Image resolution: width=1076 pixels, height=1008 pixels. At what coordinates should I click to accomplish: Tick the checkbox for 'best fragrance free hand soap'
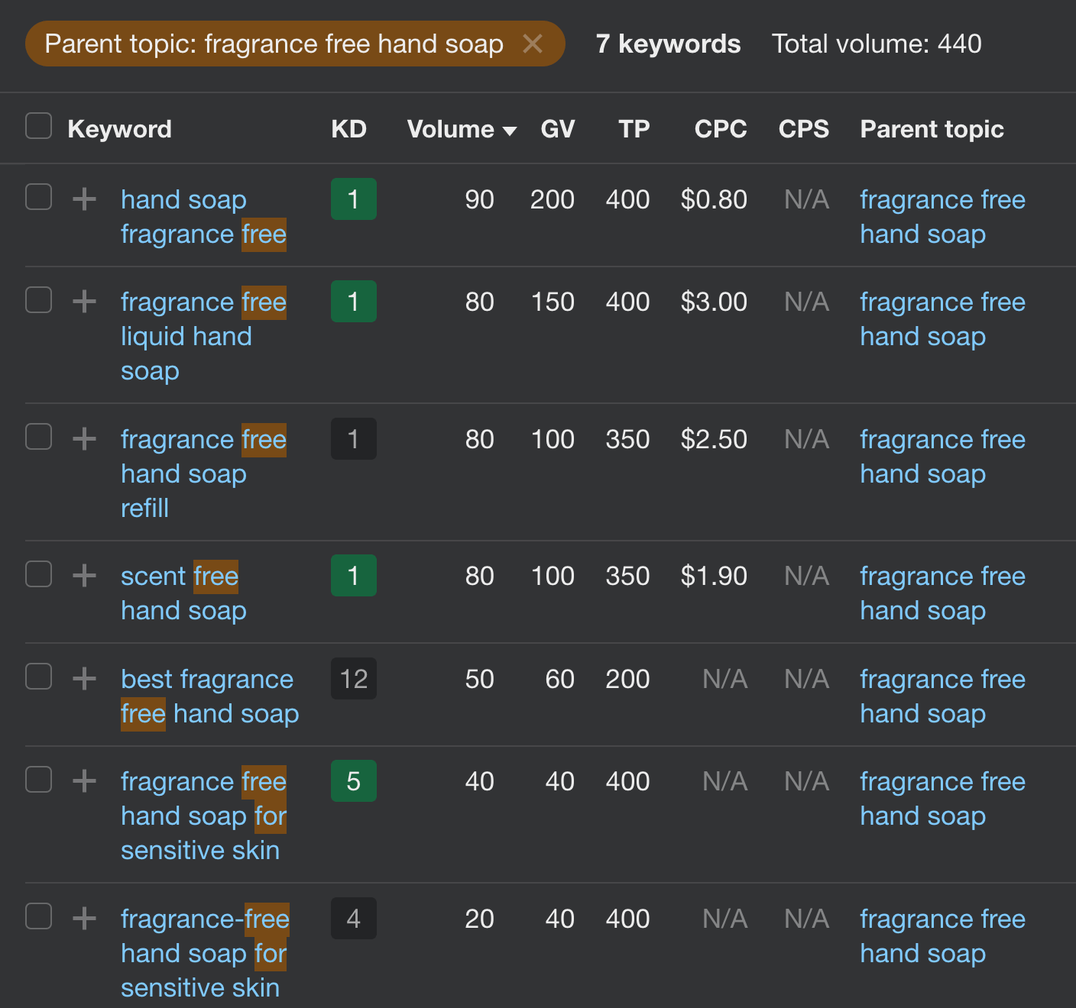(x=38, y=677)
